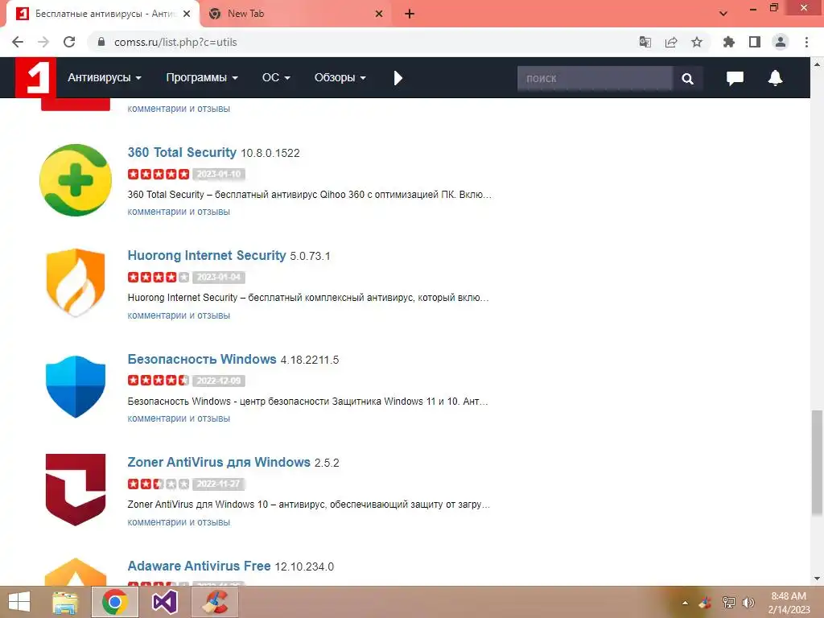
Task: Close the New Tab tab
Action: pos(379,14)
